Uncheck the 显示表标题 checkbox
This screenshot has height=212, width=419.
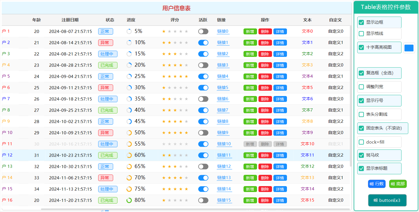point(361,168)
